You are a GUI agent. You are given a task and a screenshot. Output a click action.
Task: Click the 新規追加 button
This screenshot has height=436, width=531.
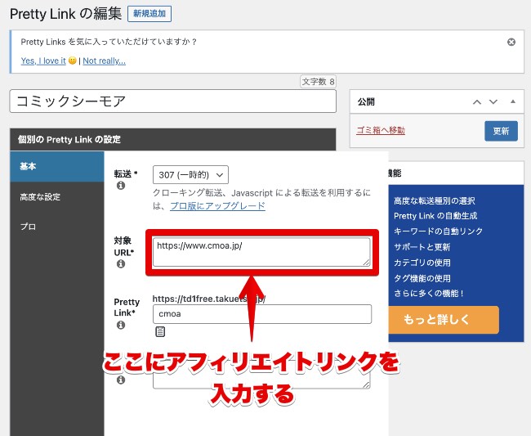click(x=149, y=14)
